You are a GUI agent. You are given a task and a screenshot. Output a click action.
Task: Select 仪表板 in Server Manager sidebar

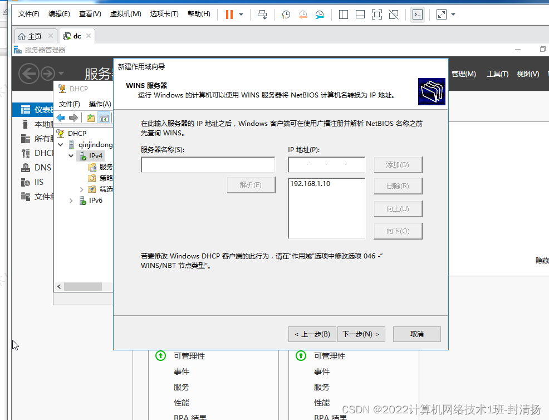coord(33,110)
